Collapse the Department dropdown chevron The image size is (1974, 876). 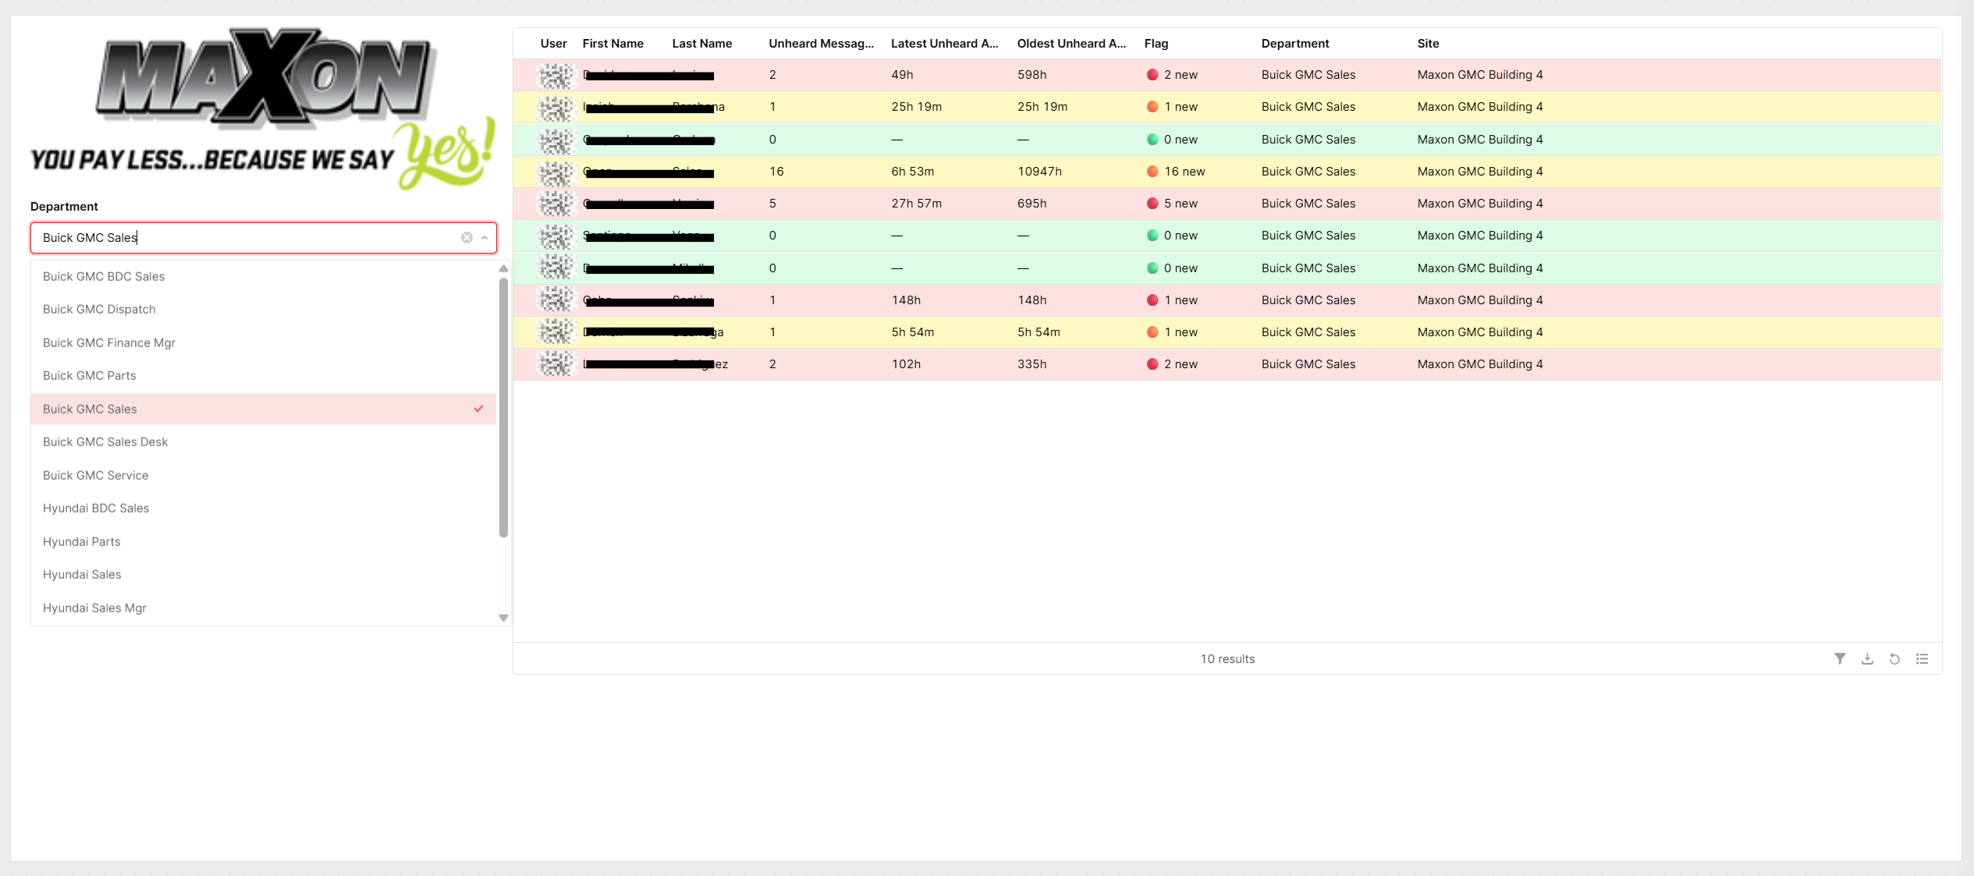[485, 238]
